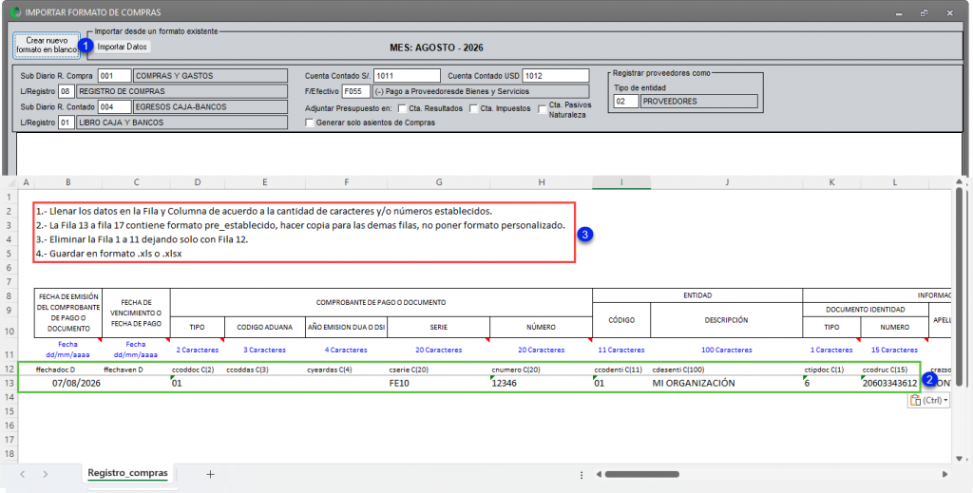The height and width of the screenshot is (493, 973).
Task: Edit Cuenta Contado USD field 1012
Action: 555,76
